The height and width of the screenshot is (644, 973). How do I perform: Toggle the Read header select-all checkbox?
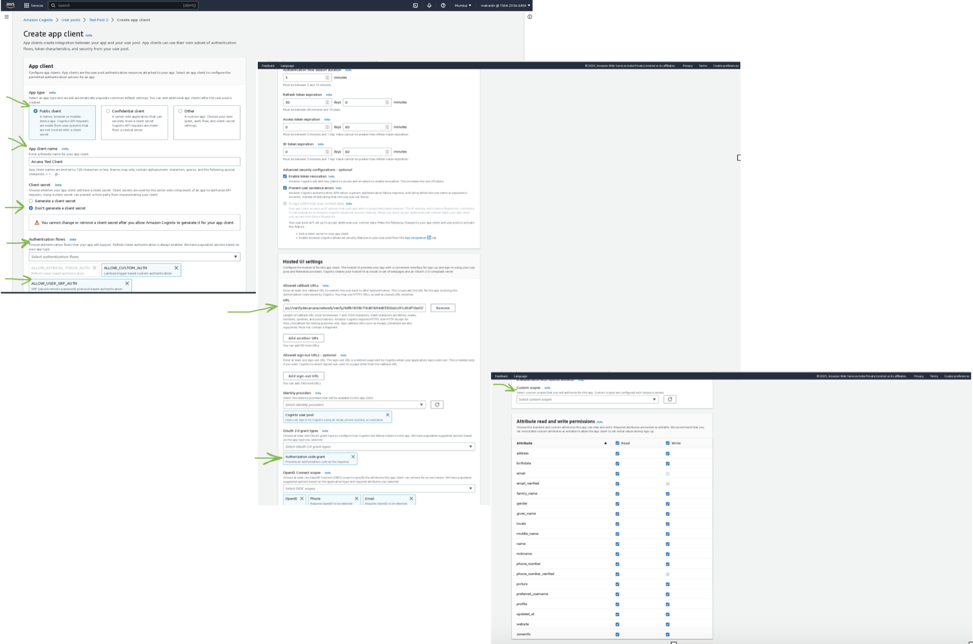(x=618, y=443)
